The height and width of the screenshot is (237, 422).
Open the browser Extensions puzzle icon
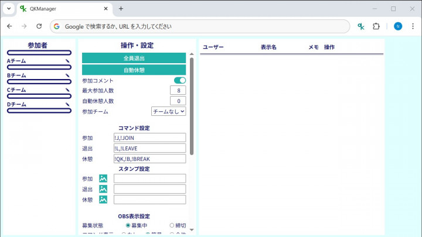[376, 26]
